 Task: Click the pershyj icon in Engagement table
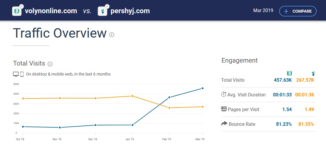click(x=313, y=73)
